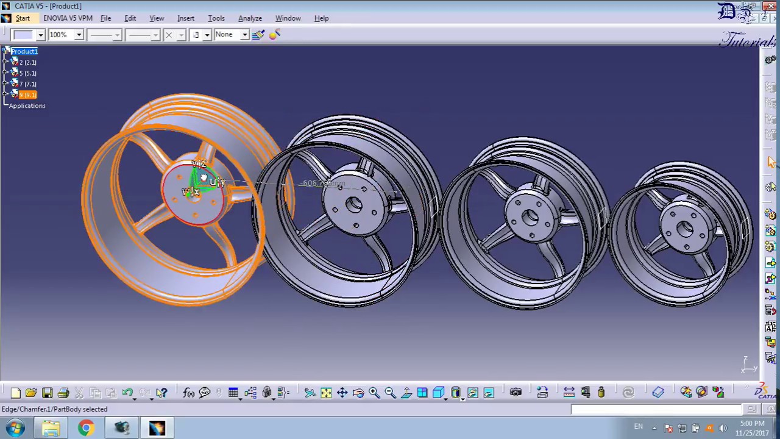Screen dimensions: 780x439
Task: Click the fill color swatch box
Action: click(x=23, y=35)
